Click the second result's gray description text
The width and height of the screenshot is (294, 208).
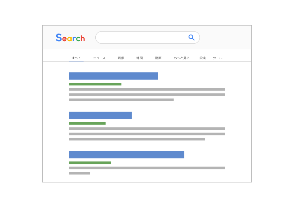tap(147, 134)
